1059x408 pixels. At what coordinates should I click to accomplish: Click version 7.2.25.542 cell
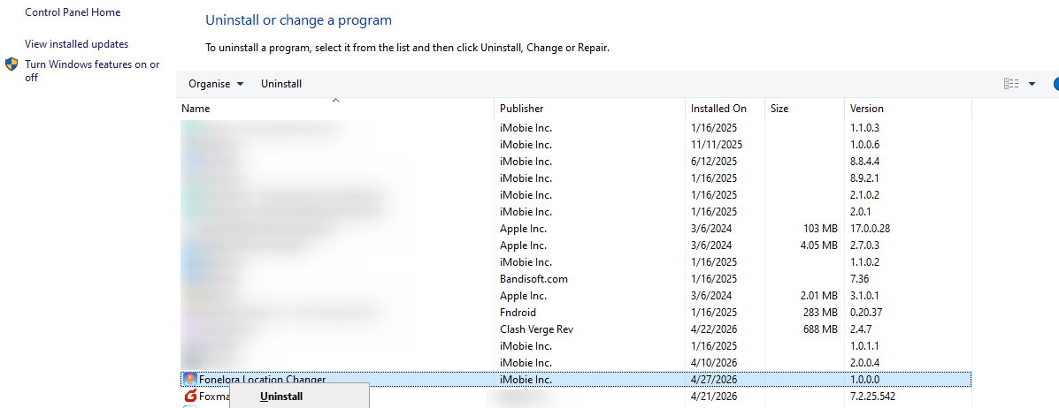(x=872, y=397)
